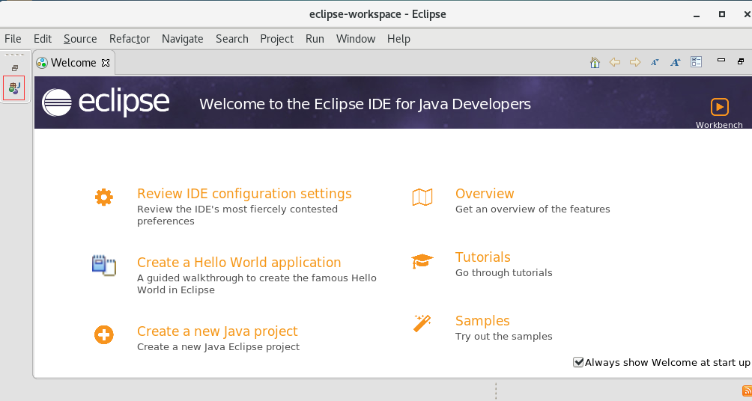
Task: Maximize the Welcome view panel
Action: click(740, 61)
